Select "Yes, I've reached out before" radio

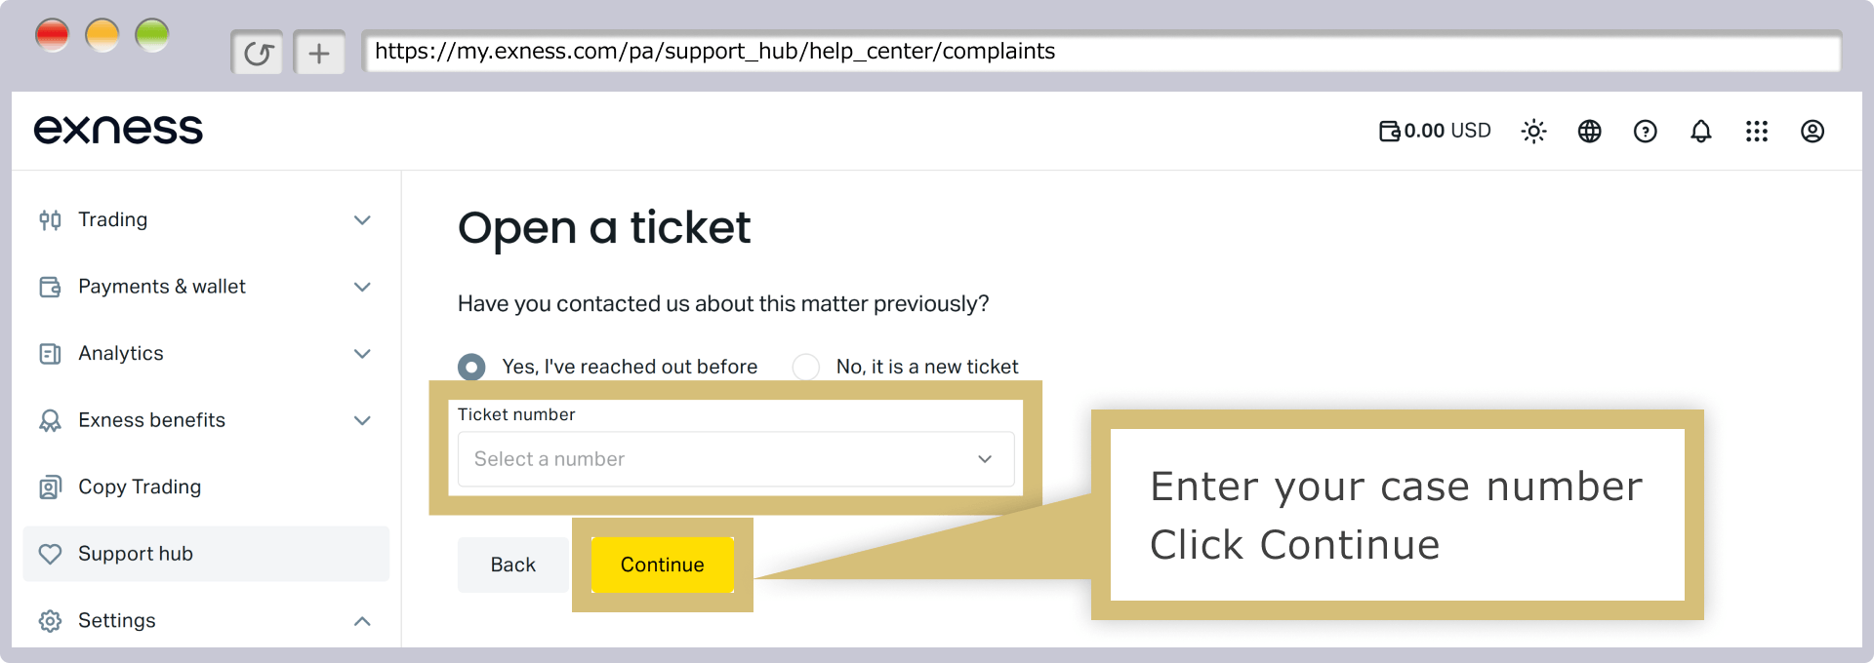(471, 367)
